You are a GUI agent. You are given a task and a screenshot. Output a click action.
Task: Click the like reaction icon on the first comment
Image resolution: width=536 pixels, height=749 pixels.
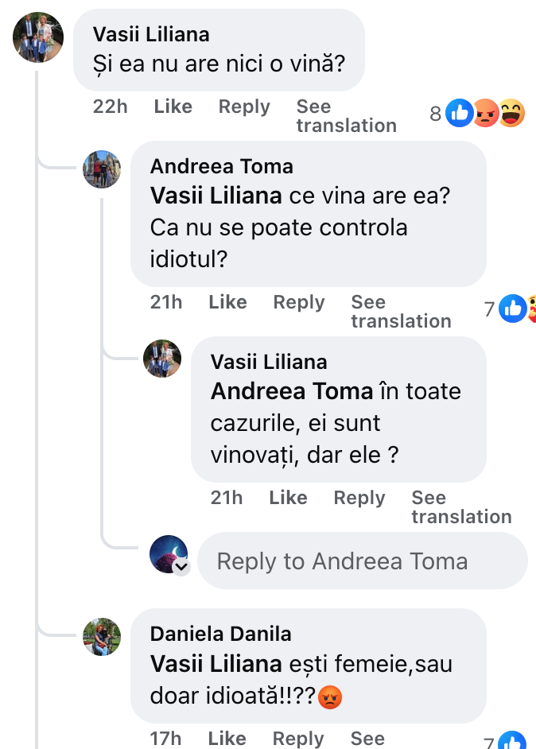click(x=459, y=114)
